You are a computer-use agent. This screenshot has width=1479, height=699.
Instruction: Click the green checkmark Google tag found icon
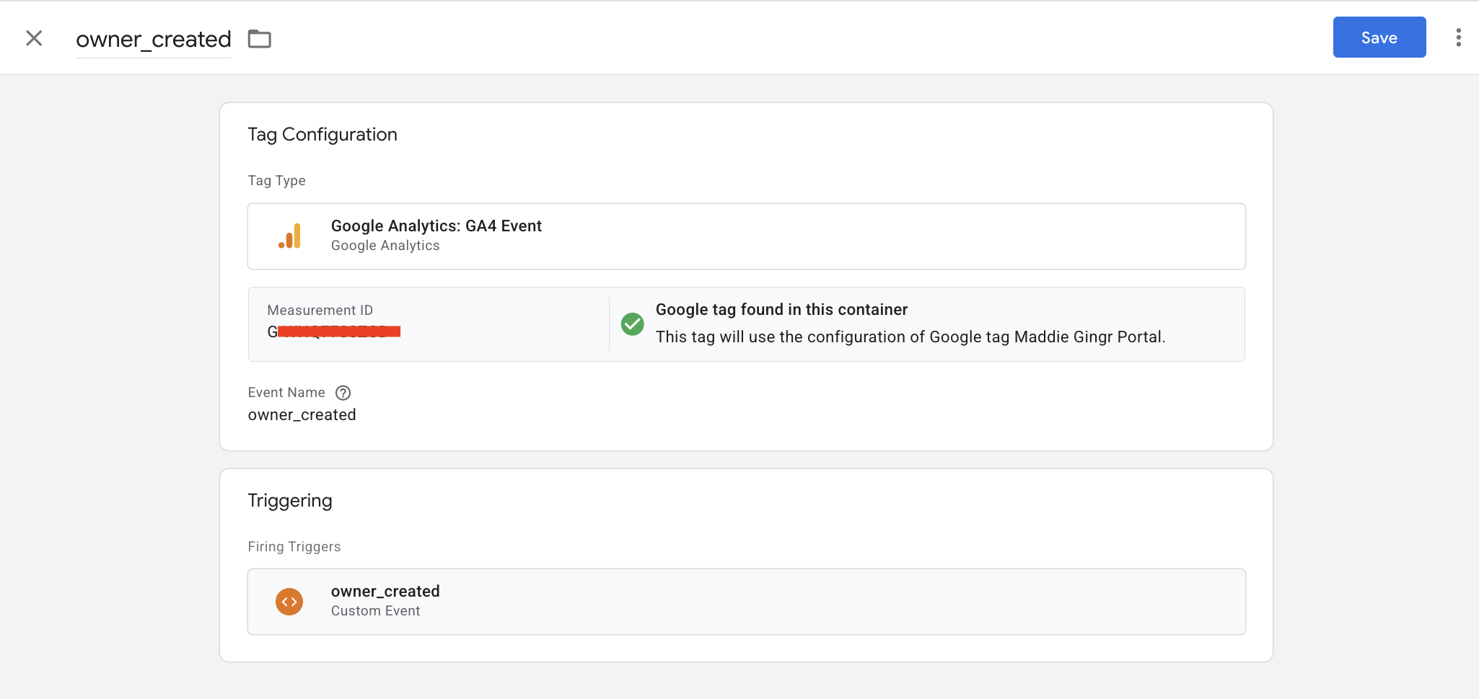coord(632,324)
